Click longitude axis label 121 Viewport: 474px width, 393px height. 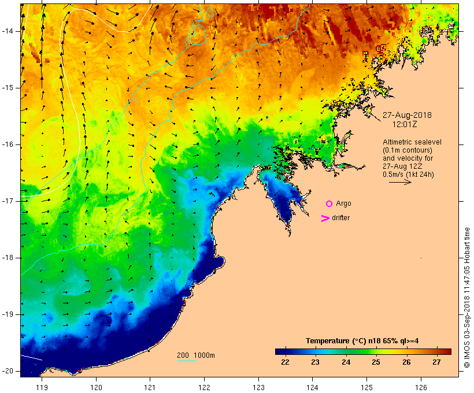(150, 387)
